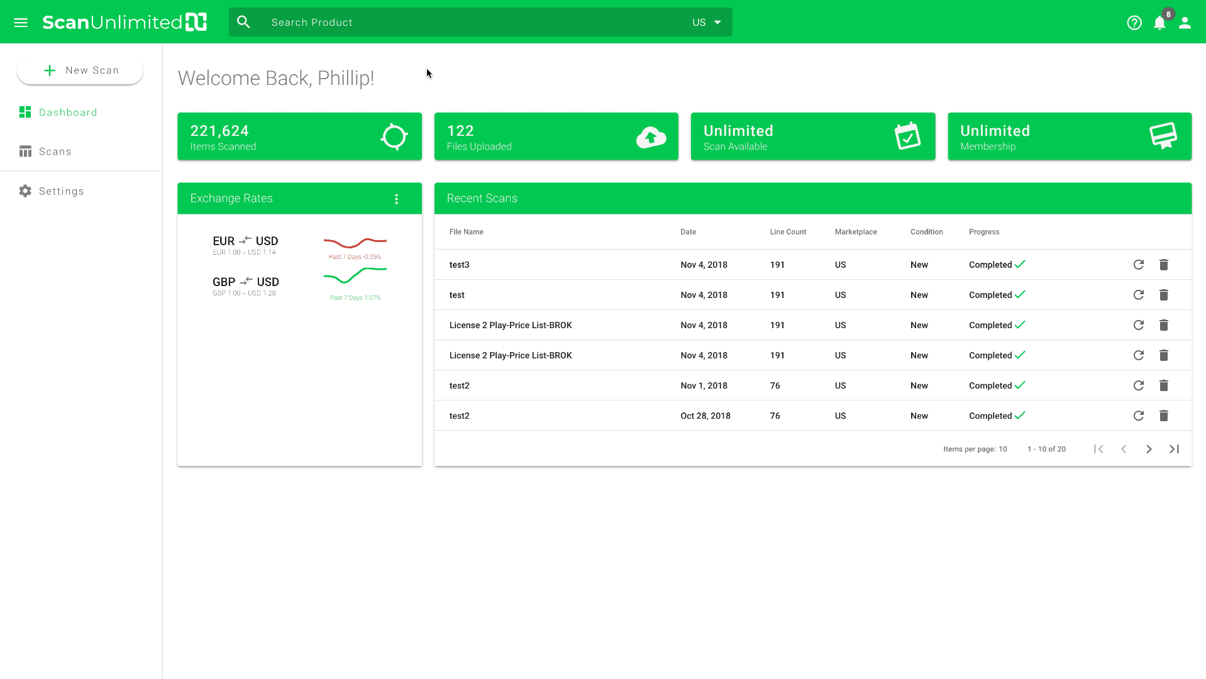Rescan the test3 file with refresh icon

coord(1138,265)
